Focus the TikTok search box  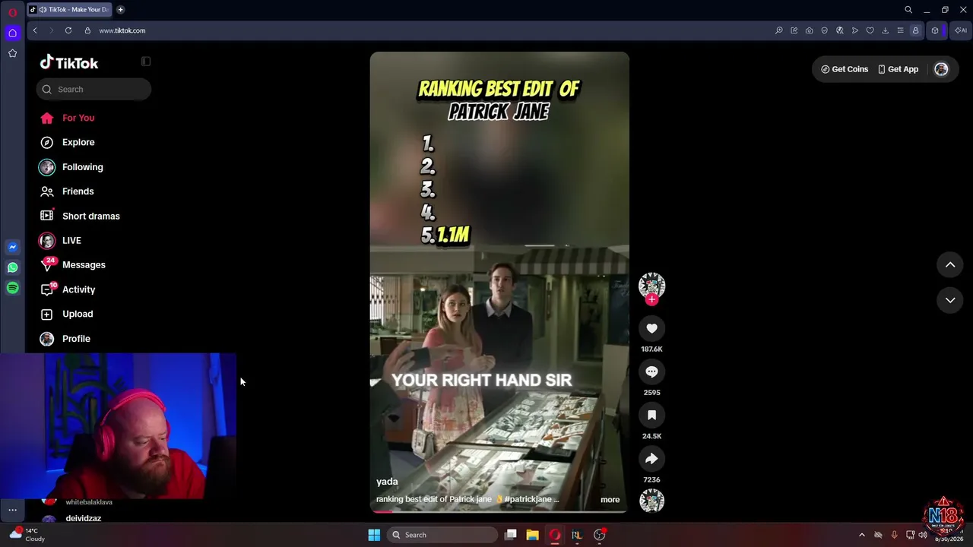[x=93, y=90]
